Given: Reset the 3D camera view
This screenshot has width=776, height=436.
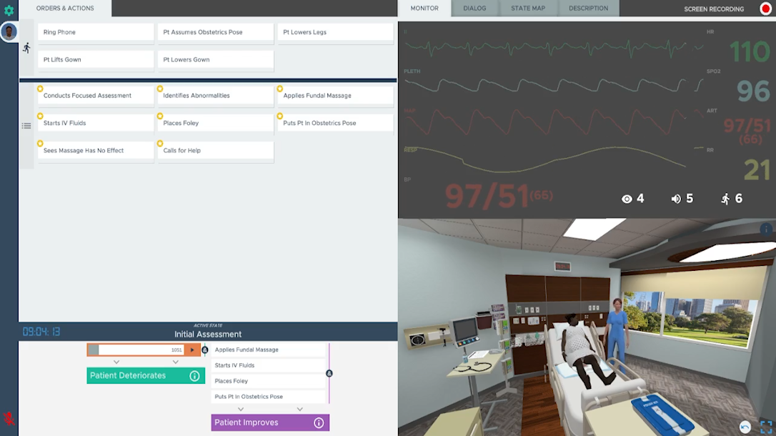Looking at the screenshot, I should pyautogui.click(x=745, y=427).
